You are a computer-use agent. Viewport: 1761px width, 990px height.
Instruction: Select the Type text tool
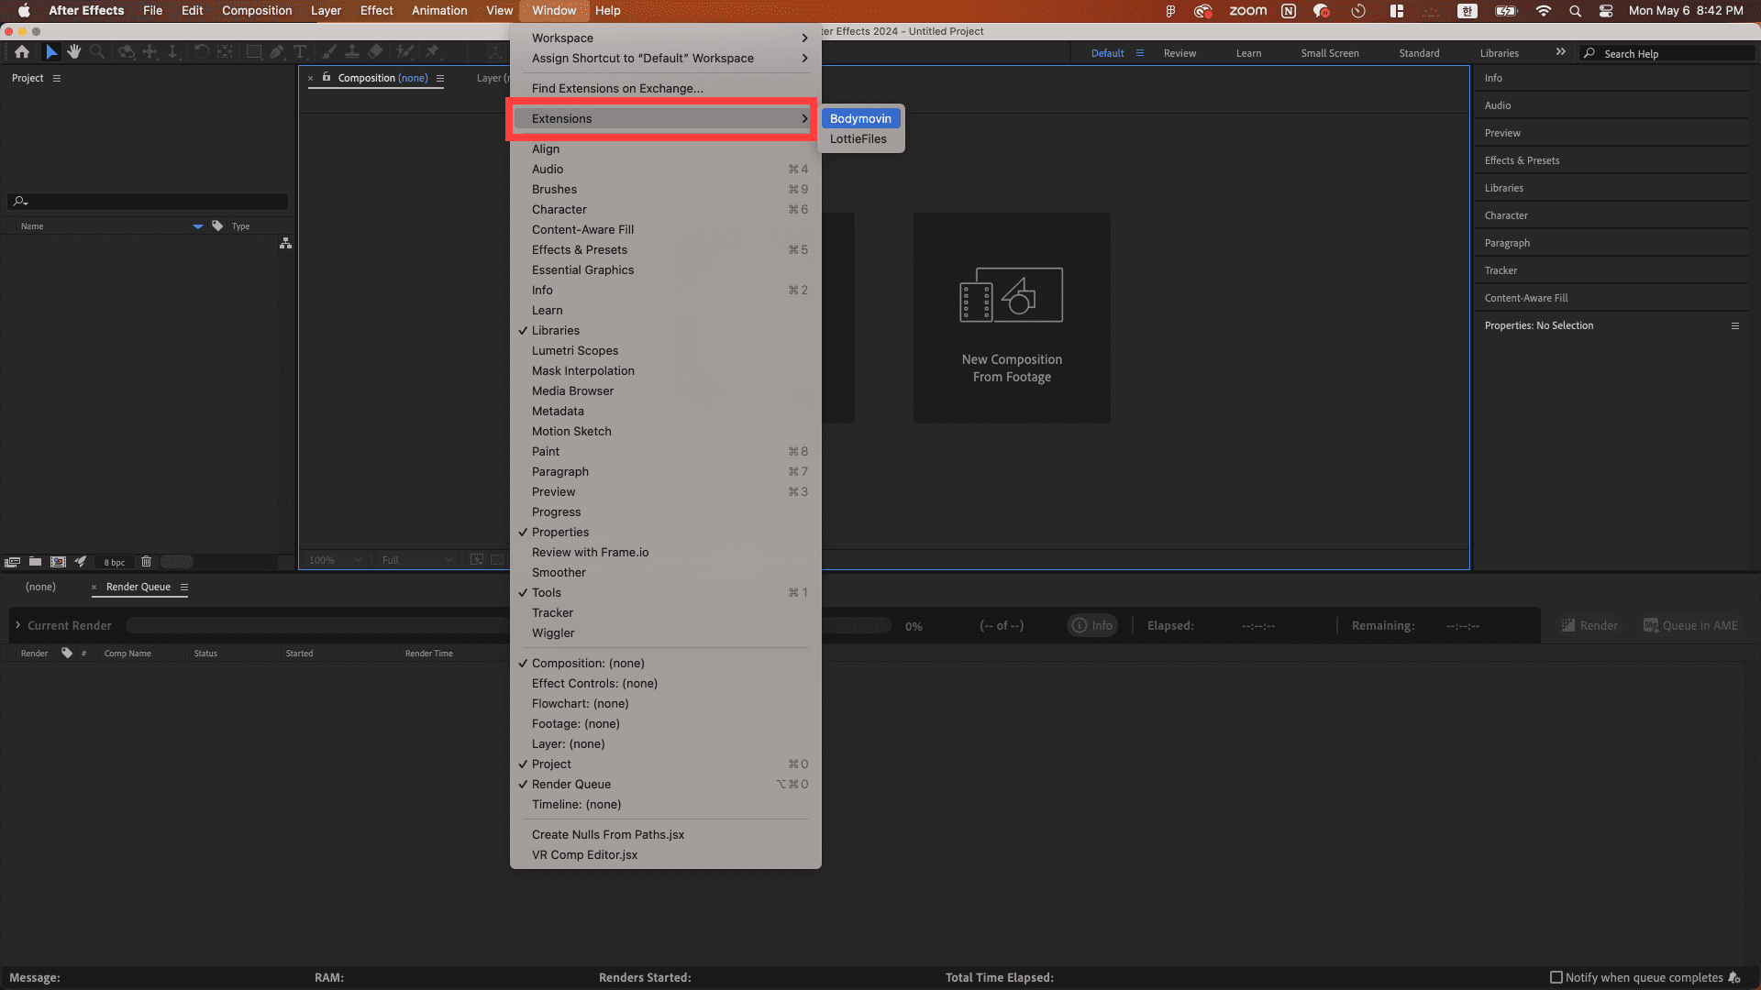click(x=300, y=52)
